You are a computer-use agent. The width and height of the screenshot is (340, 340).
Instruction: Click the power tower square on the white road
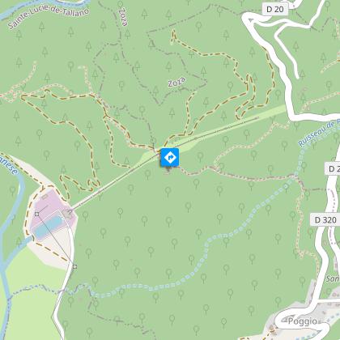click(75, 266)
